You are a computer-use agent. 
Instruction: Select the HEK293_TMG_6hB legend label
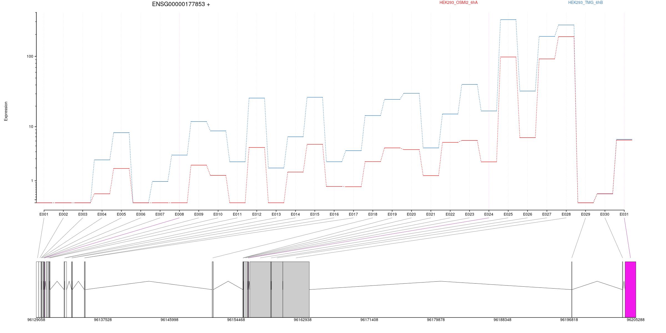click(586, 2)
